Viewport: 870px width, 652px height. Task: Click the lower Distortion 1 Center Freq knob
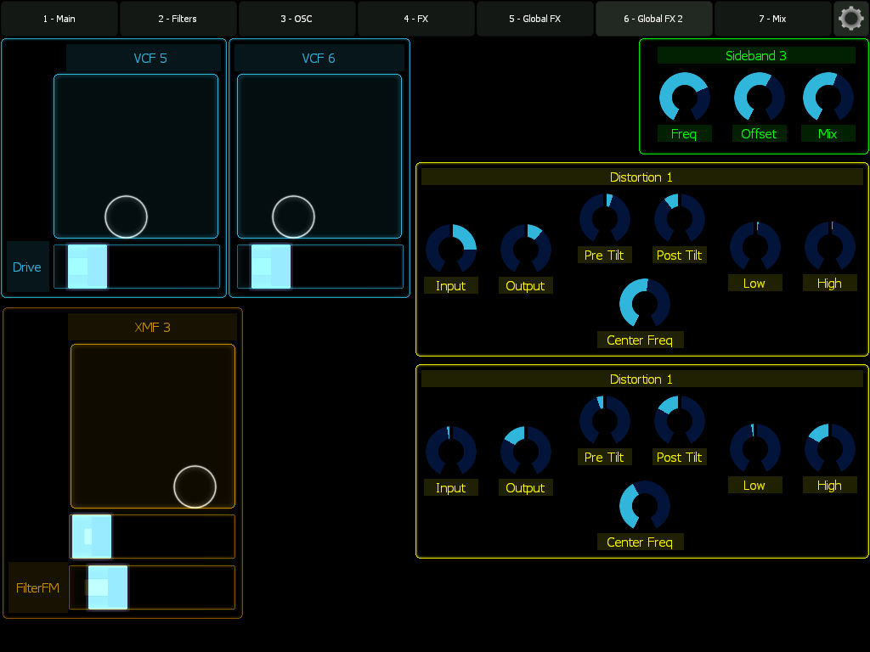pos(644,505)
